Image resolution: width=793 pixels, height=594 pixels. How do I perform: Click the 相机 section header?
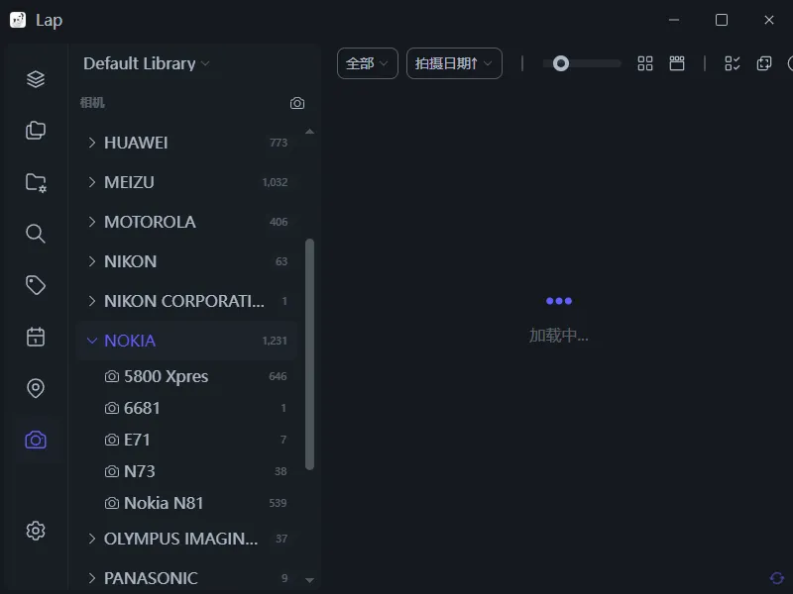[92, 103]
